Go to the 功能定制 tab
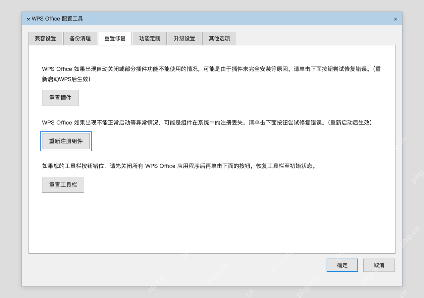The image size is (424, 298). (150, 38)
